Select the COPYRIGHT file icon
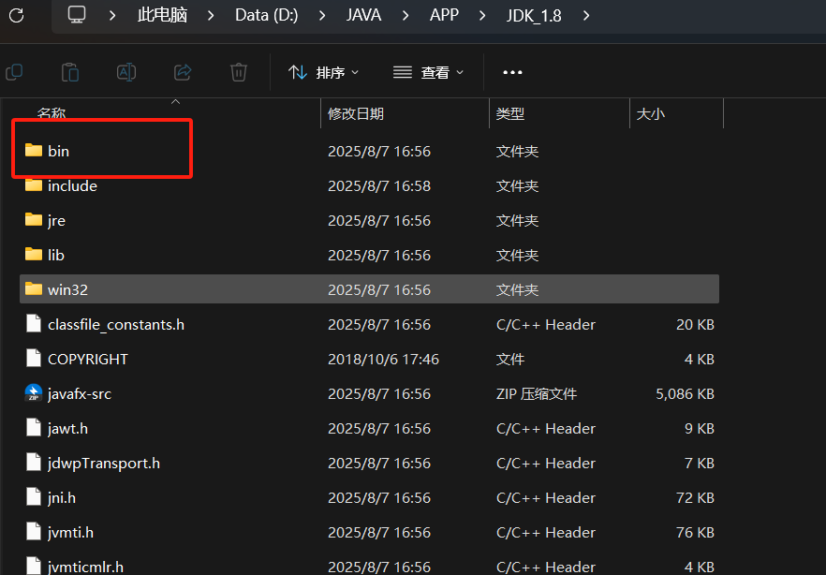Viewport: 826px width, 575px height. point(34,359)
